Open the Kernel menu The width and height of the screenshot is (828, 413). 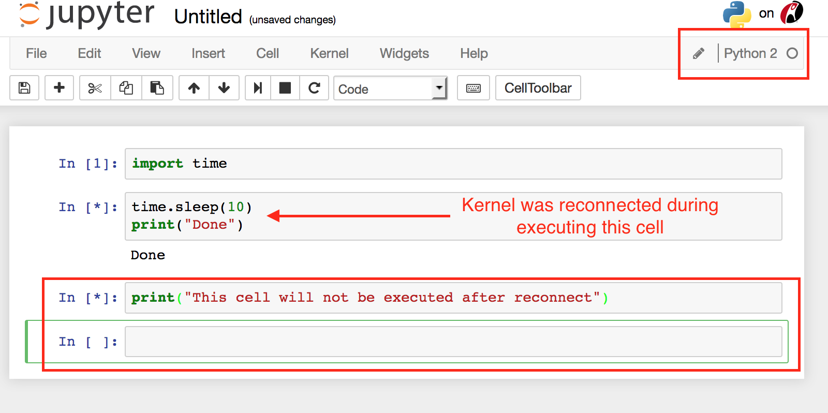coord(329,53)
